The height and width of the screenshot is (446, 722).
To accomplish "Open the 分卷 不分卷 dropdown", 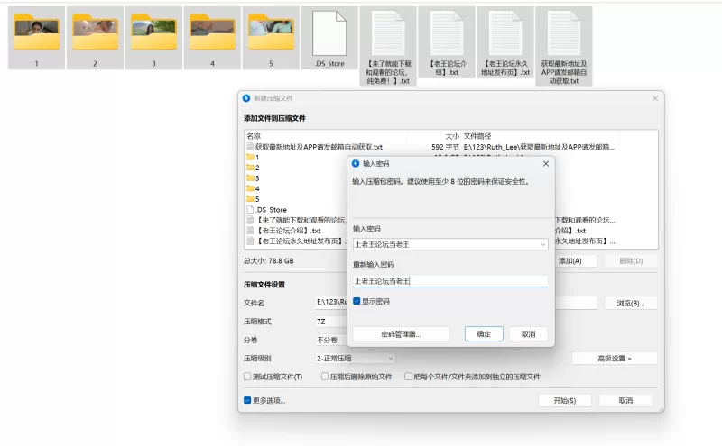I will point(331,340).
